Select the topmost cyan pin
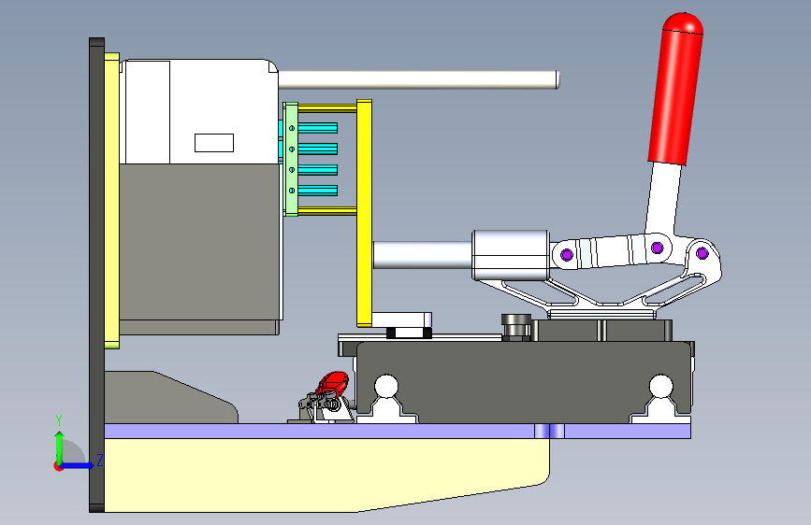Viewport: 811px width, 525px height. 318,128
